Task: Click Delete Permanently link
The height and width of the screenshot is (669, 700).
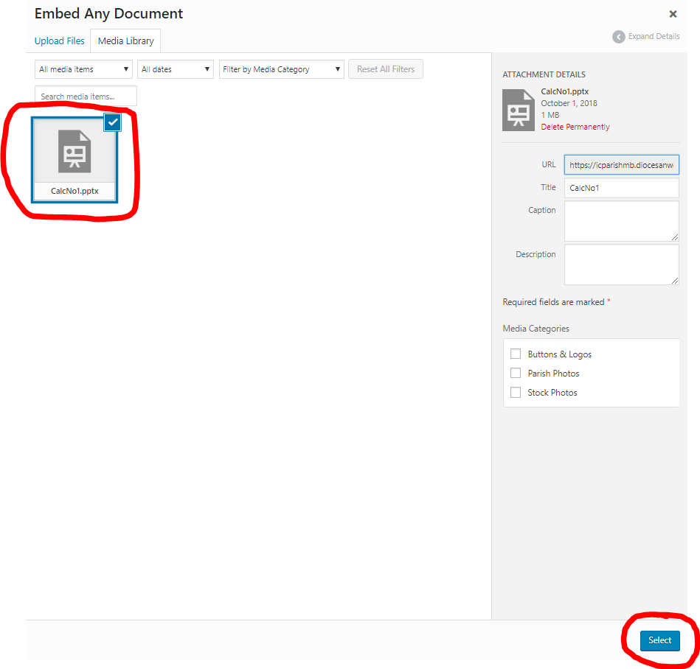Action: pos(575,127)
